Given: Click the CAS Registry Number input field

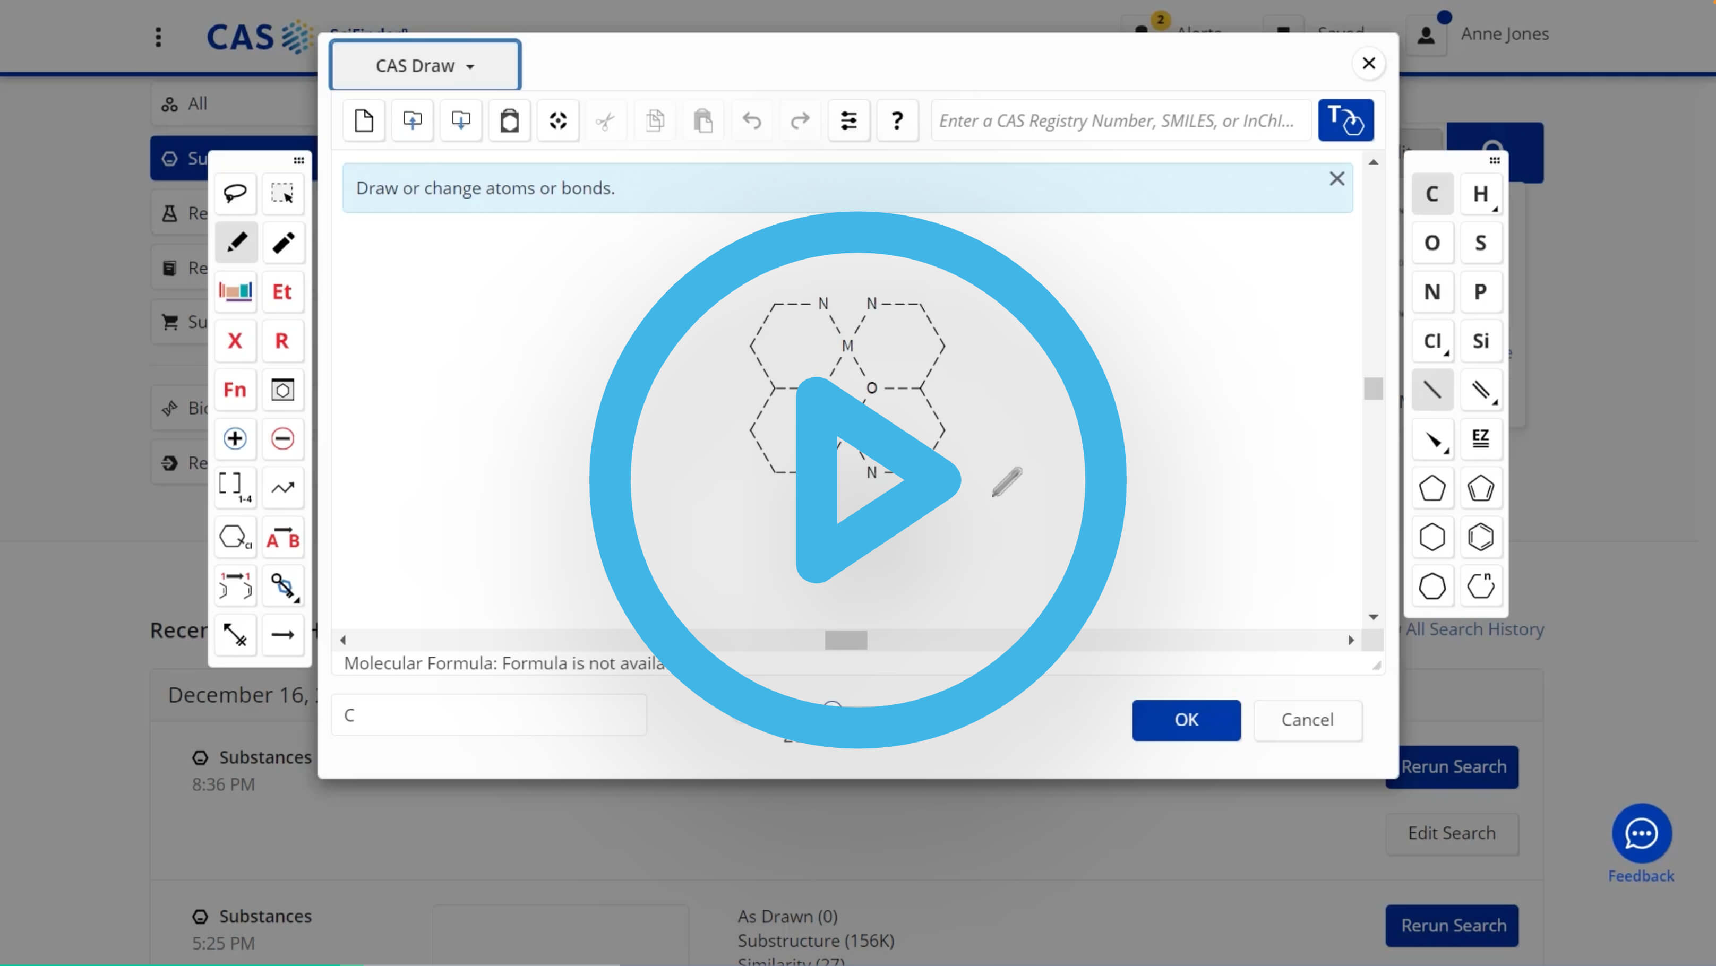Looking at the screenshot, I should [1121, 120].
